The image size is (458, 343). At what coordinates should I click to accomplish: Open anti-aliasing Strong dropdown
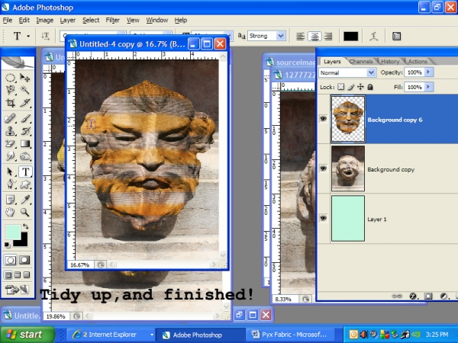(281, 36)
